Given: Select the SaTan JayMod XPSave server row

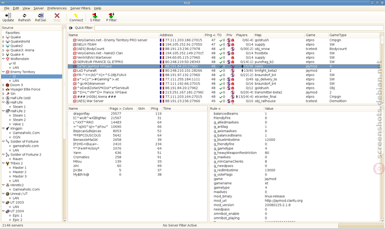Looking at the screenshot, I should tap(224, 66).
